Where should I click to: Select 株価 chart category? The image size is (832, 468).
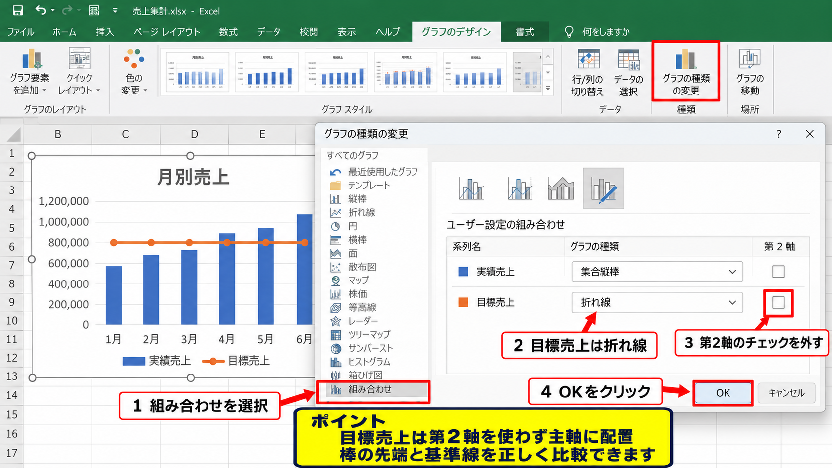[348, 294]
